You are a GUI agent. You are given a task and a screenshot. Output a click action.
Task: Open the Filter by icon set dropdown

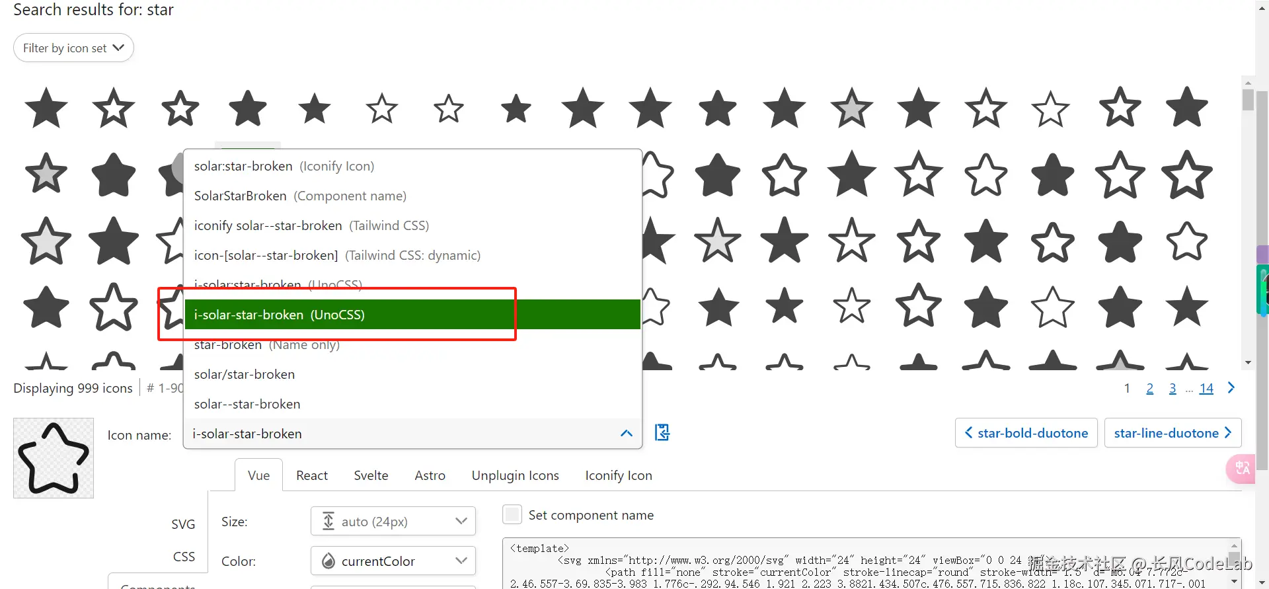[73, 48]
